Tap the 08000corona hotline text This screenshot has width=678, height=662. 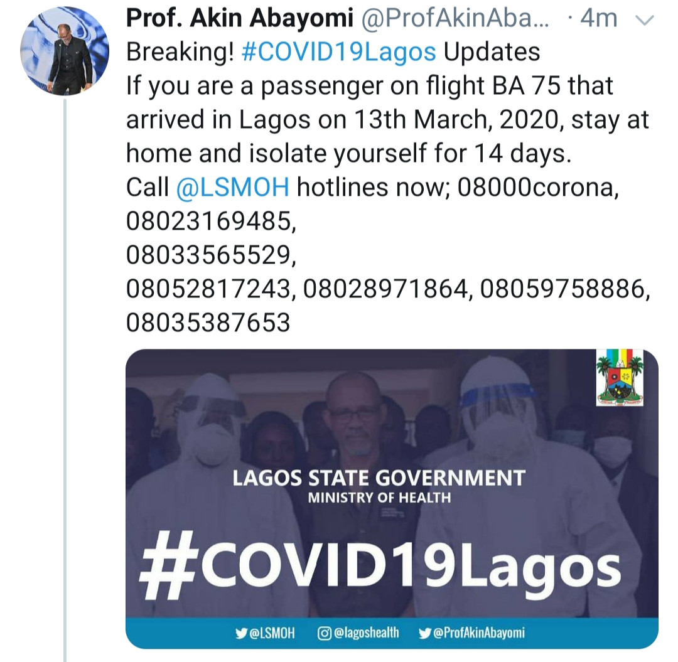(x=537, y=187)
